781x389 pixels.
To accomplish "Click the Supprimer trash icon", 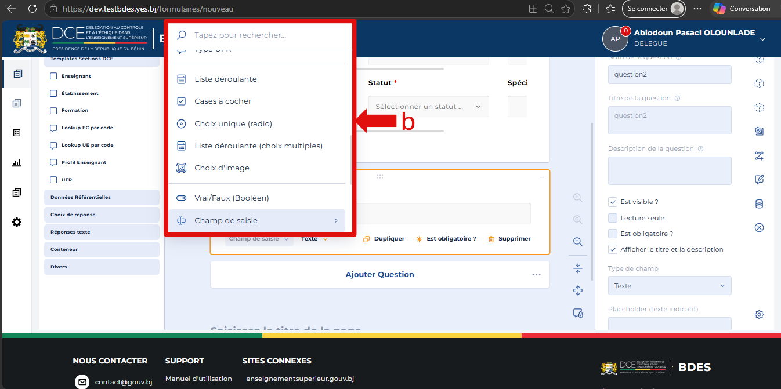I will [491, 239].
